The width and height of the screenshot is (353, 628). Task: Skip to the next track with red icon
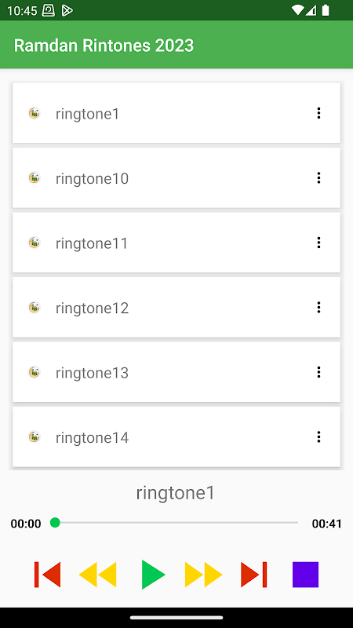pos(253,575)
